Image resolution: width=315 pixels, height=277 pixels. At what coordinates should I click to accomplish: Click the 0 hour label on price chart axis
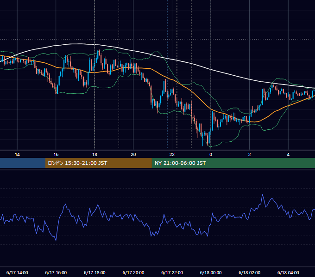(211, 155)
